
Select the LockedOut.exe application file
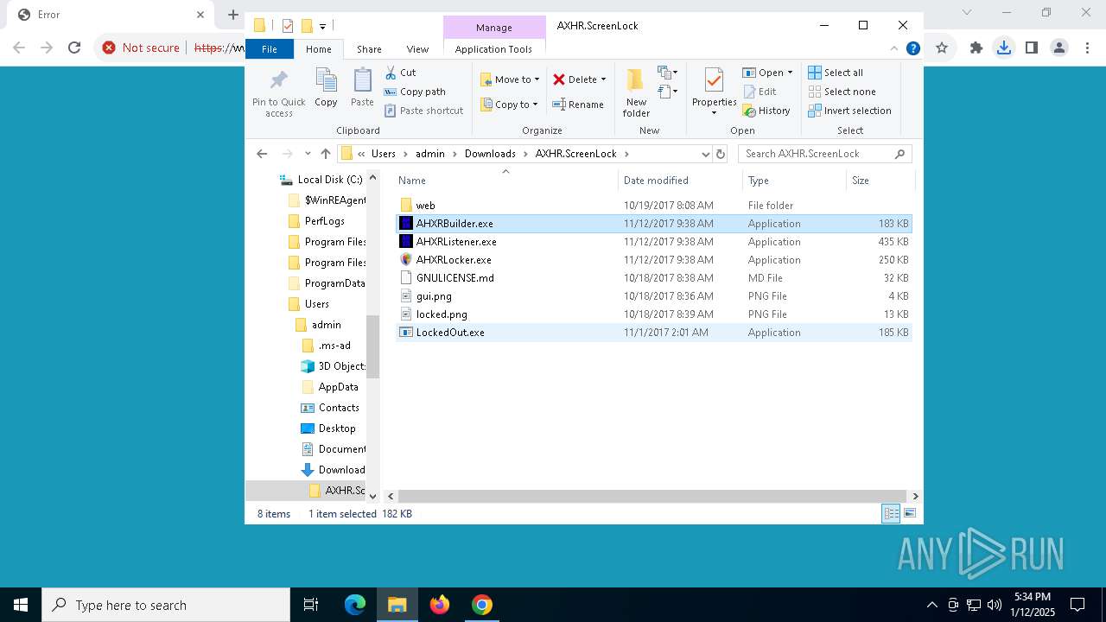click(653, 333)
